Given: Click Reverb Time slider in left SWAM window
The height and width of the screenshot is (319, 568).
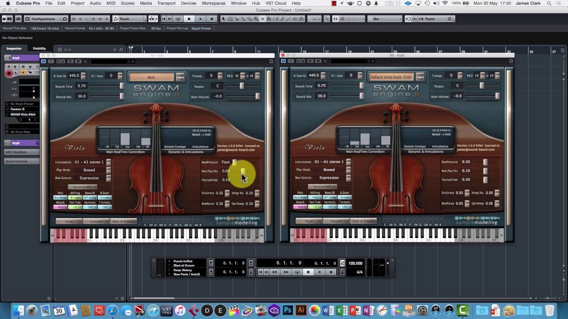Looking at the screenshot, I should coord(107,86).
